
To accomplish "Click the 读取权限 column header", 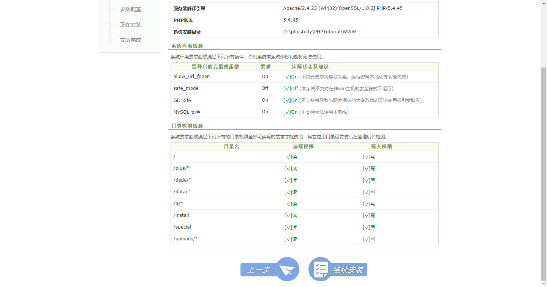I will pyautogui.click(x=303, y=146).
